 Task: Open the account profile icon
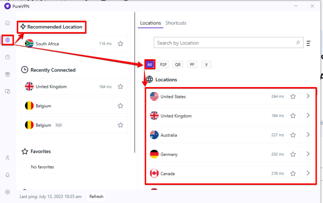(7, 158)
